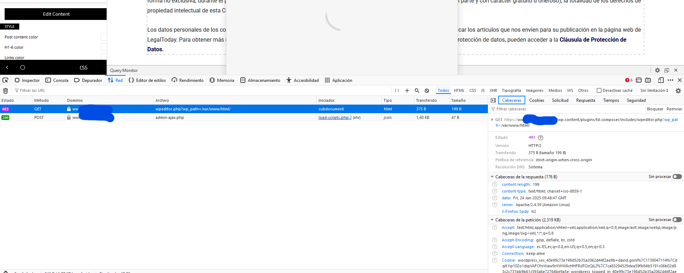Image resolution: width=684 pixels, height=273 pixels.
Task: Click the Filtrar las URL input field
Action: (x=201, y=91)
